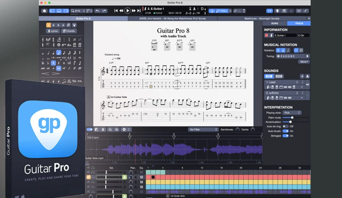
Task: Select the RSE sound mode
Action: pos(269,76)
